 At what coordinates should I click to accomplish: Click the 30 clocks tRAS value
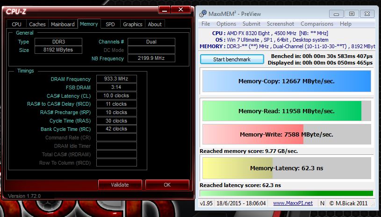click(x=116, y=121)
